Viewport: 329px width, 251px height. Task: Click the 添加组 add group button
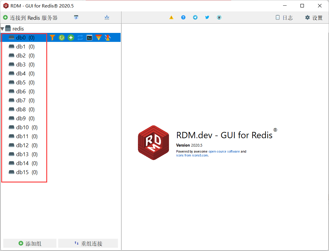coord(30,244)
